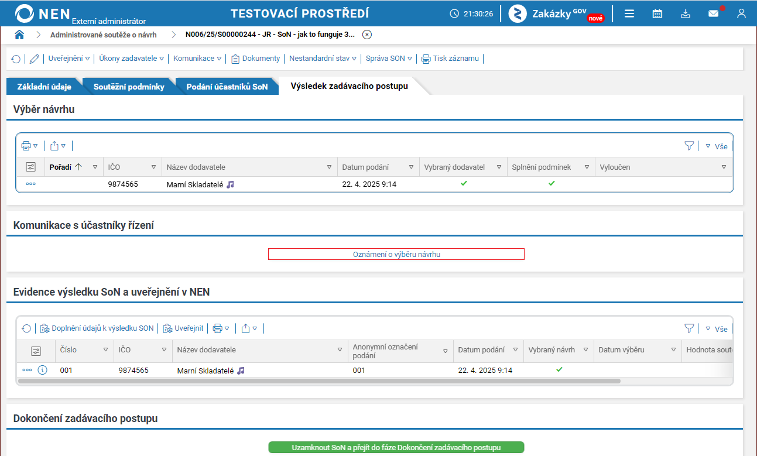Click the pencil edit icon
Image resolution: width=757 pixels, height=456 pixels.
[35, 59]
